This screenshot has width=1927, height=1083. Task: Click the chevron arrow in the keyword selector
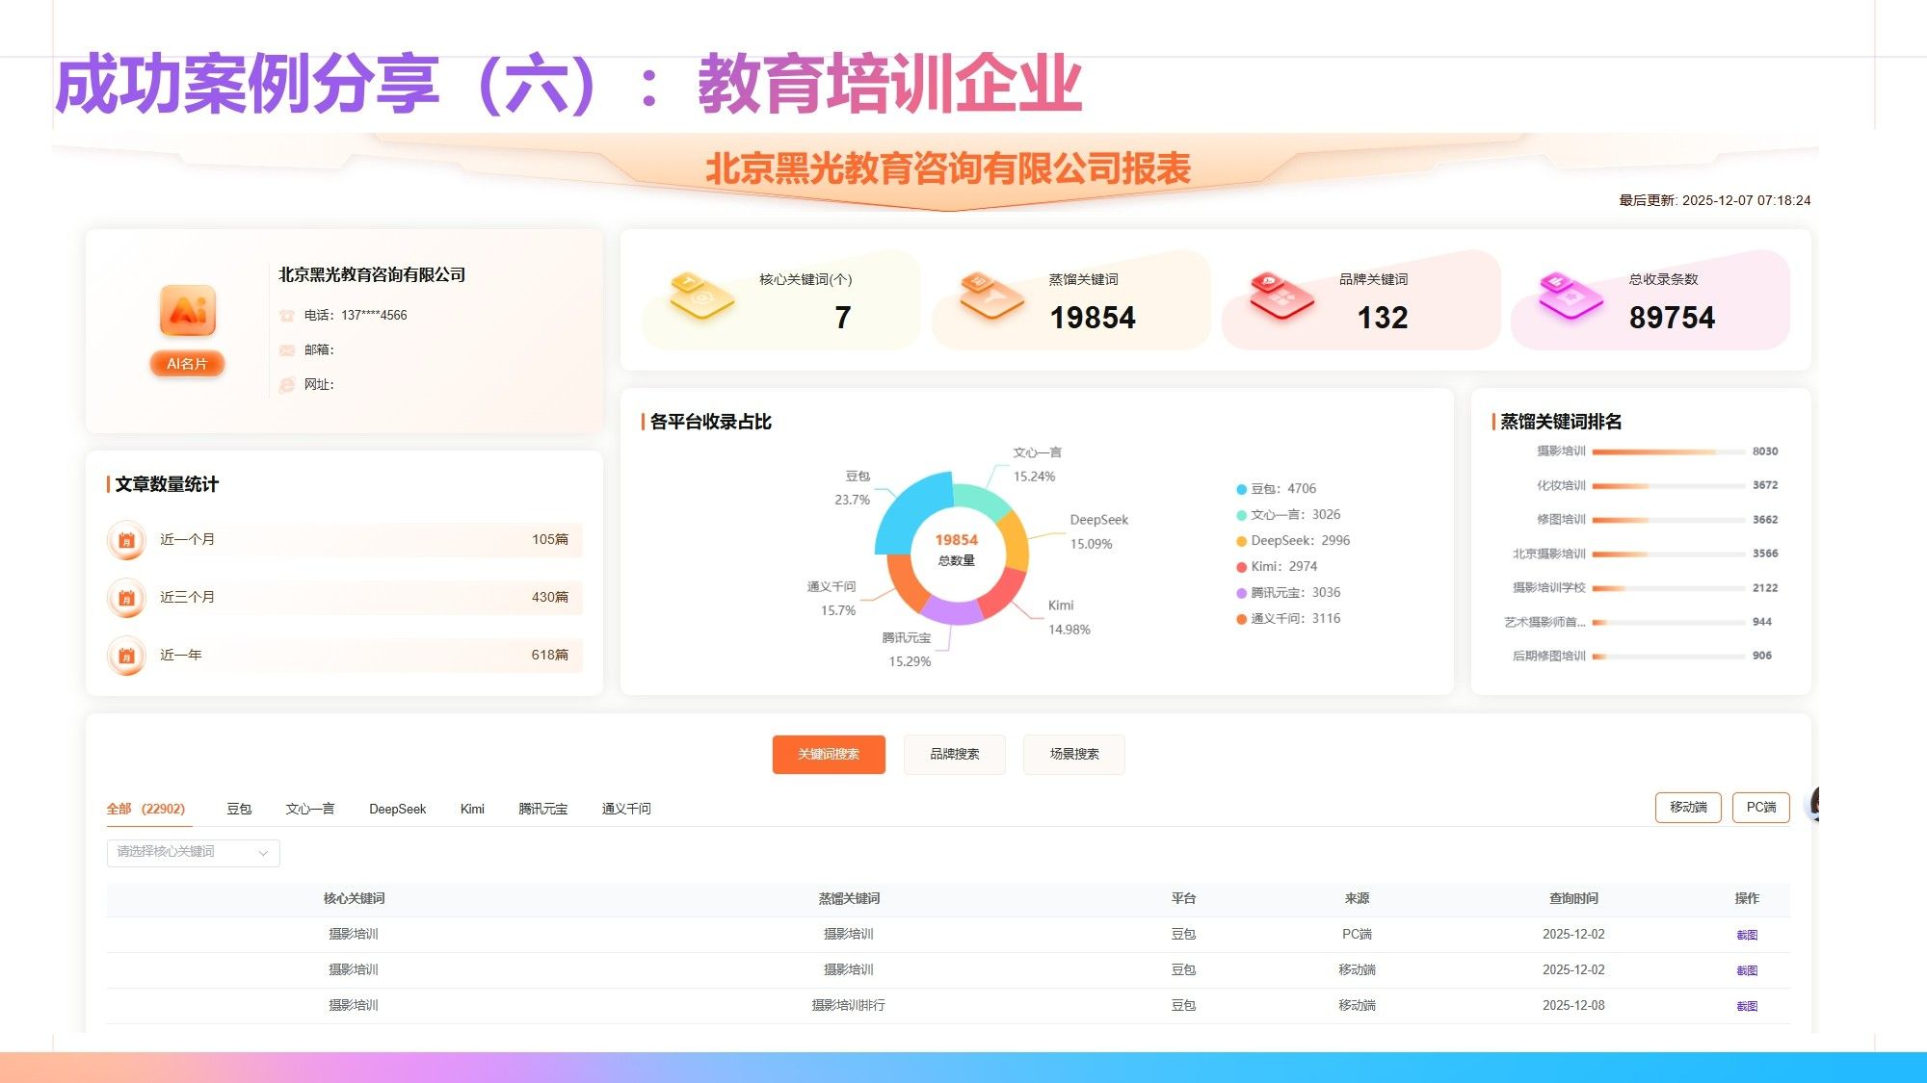click(x=263, y=853)
